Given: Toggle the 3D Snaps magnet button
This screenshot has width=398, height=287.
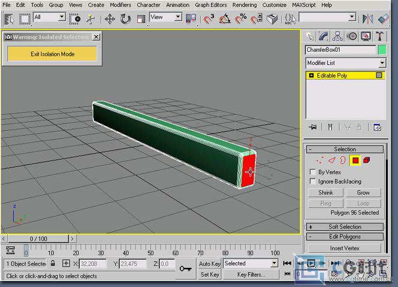Looking at the screenshot, I should pyautogui.click(x=209, y=19).
